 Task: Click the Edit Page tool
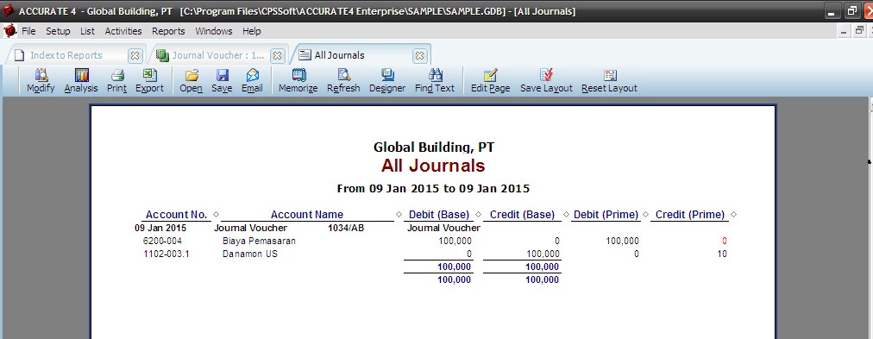coord(491,81)
